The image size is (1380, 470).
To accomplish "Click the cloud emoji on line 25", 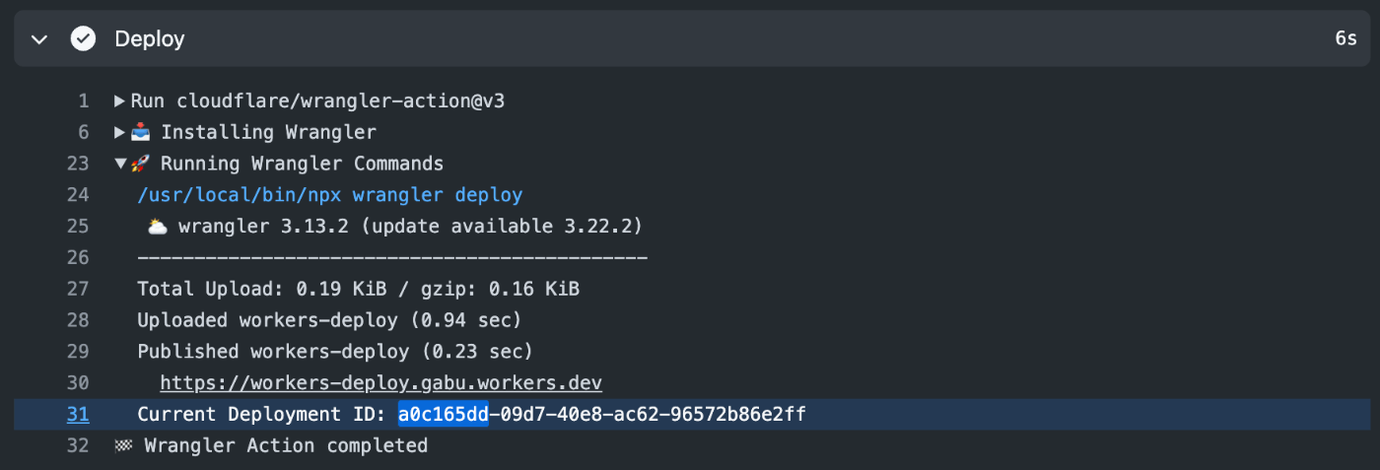I will pyautogui.click(x=157, y=227).
